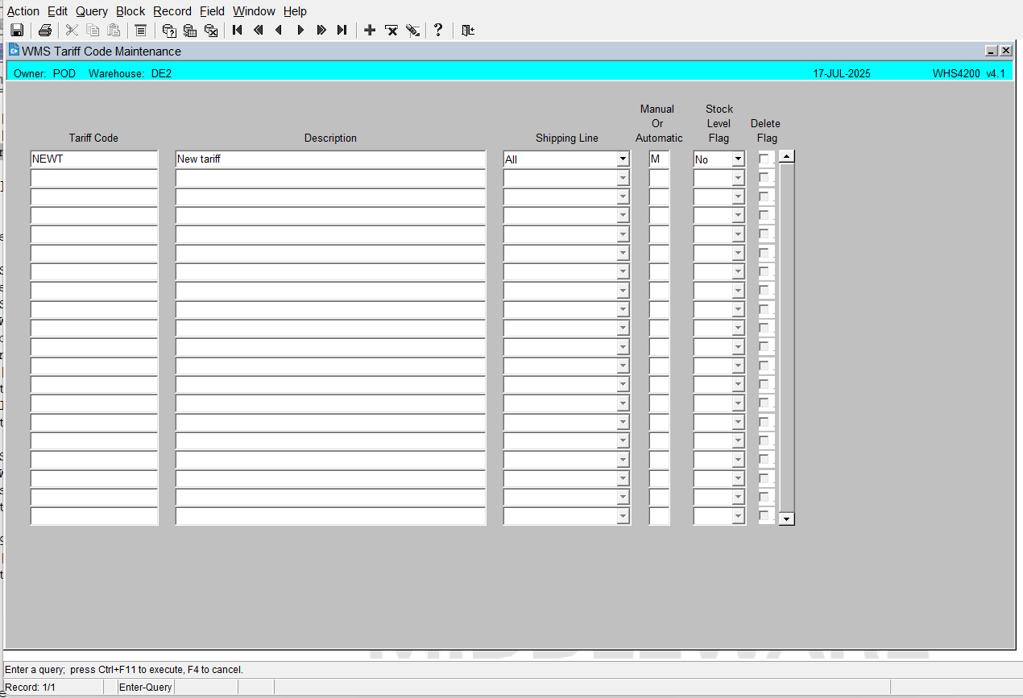Screen dimensions: 1023x698
Task: Open the Action menu
Action: pyautogui.click(x=23, y=11)
